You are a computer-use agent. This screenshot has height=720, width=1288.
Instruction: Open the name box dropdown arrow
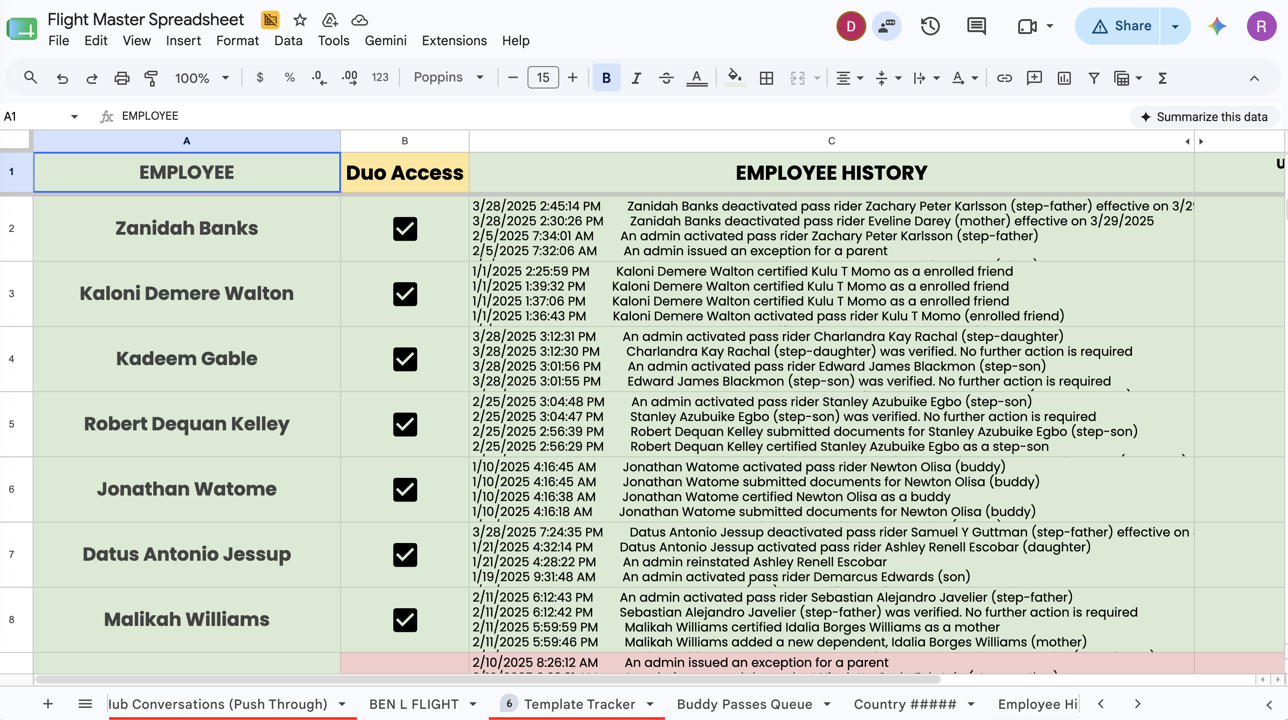click(x=75, y=116)
